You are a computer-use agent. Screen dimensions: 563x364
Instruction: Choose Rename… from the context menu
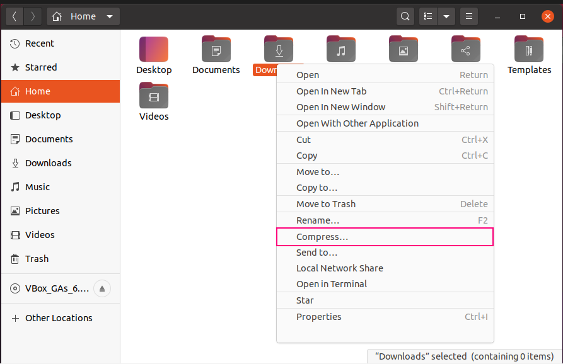385,220
